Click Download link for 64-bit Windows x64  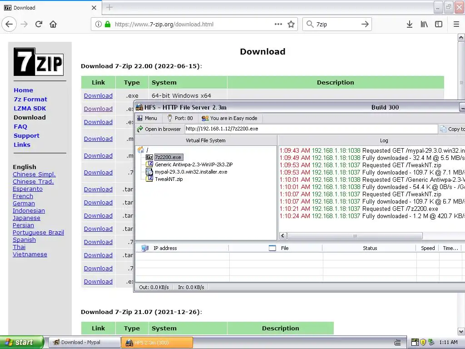(98, 95)
